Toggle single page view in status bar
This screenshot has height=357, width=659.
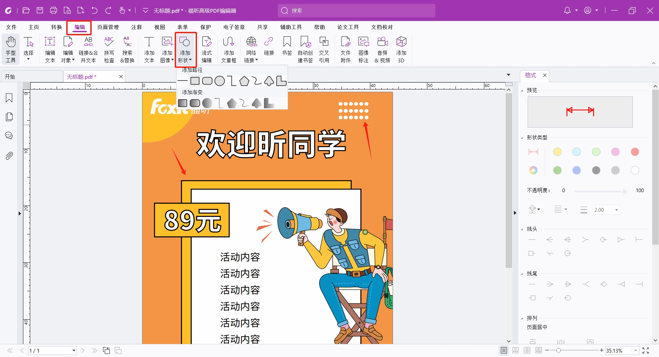tap(504, 350)
